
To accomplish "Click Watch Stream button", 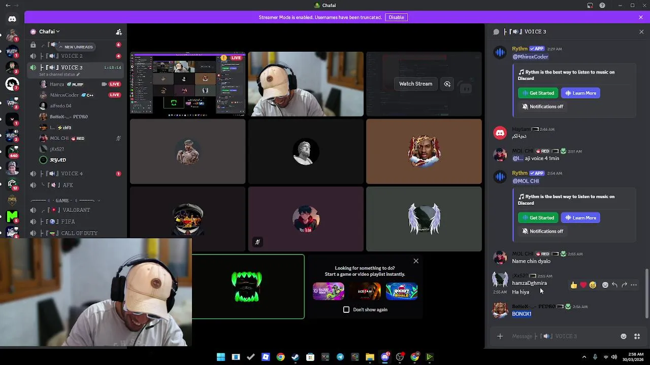I will (x=415, y=84).
